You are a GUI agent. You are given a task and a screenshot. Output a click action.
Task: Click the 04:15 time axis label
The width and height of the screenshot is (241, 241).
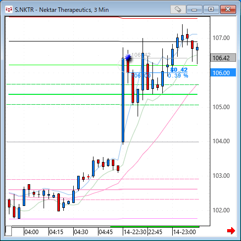pos(56,232)
